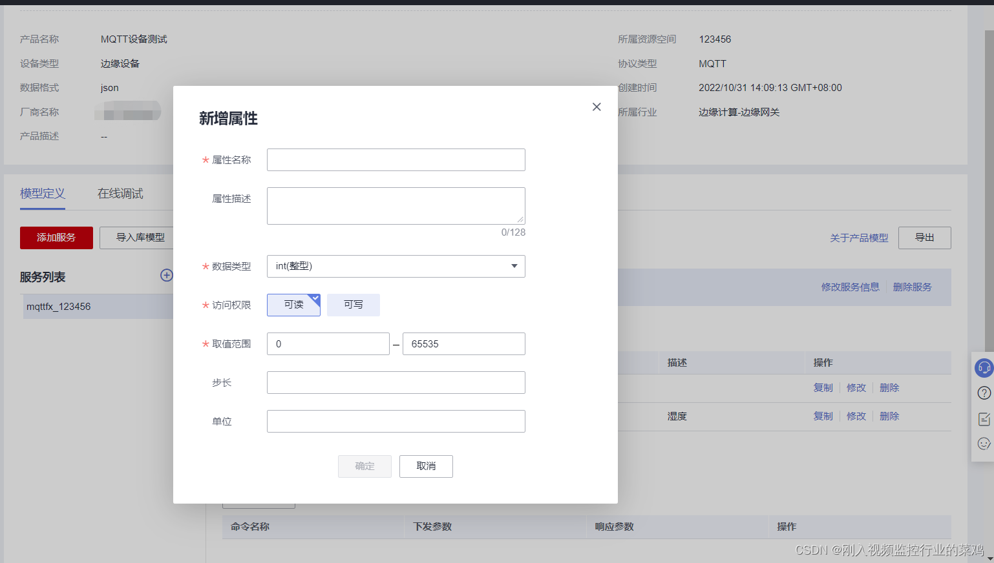Click the 修改服务信息 link
Image resolution: width=994 pixels, height=563 pixels.
click(x=850, y=287)
